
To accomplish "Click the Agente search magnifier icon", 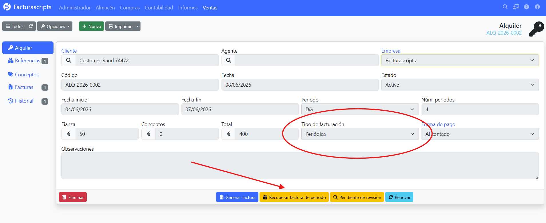I will click(229, 60).
